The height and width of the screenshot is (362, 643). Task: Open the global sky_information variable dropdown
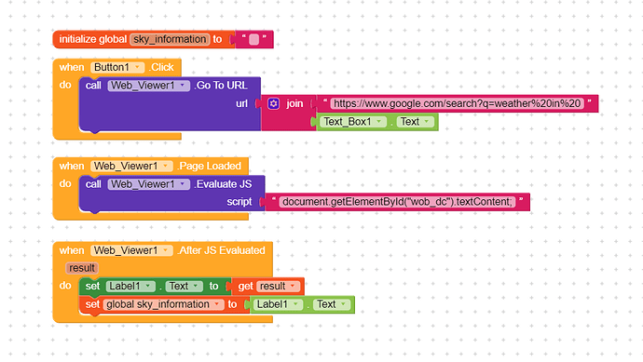point(163,304)
